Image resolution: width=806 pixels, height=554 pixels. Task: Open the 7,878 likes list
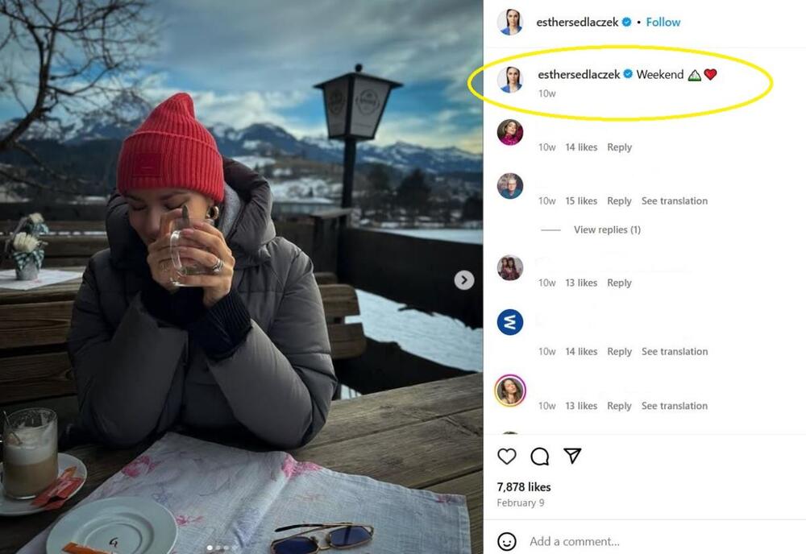tap(523, 487)
